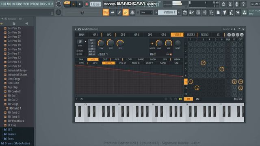Open Acid 2 plugin menu arrow

(x=76, y=29)
